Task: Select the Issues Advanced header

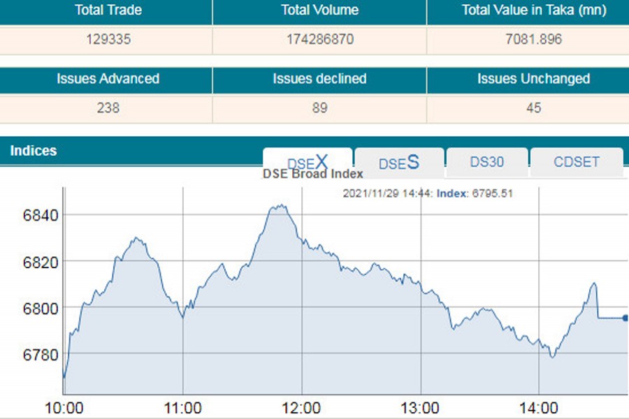Action: pos(108,79)
